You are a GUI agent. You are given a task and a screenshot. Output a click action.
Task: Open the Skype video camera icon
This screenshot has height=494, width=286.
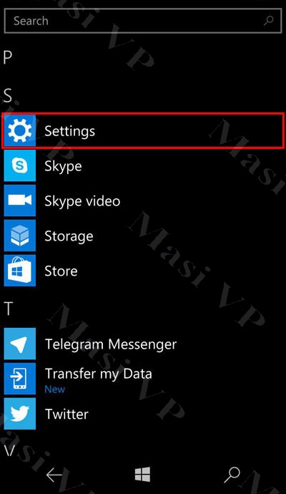(20, 200)
